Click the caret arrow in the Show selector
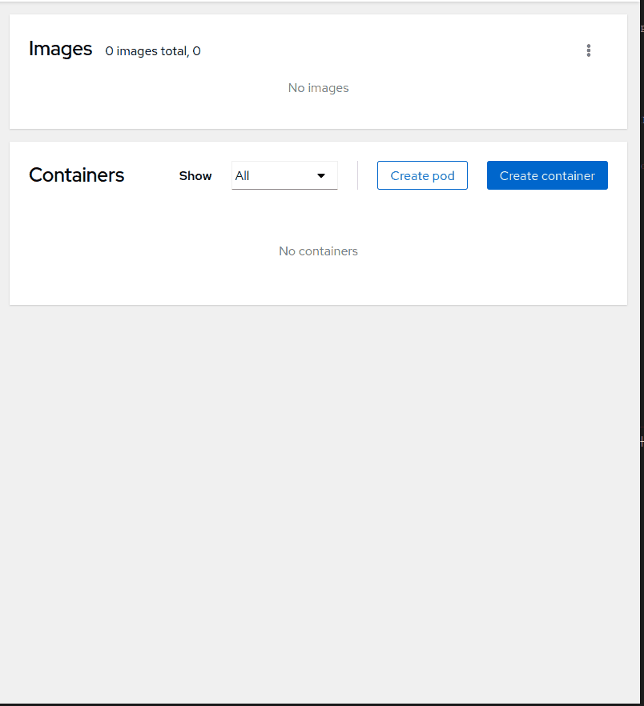The image size is (644, 706). tap(321, 176)
